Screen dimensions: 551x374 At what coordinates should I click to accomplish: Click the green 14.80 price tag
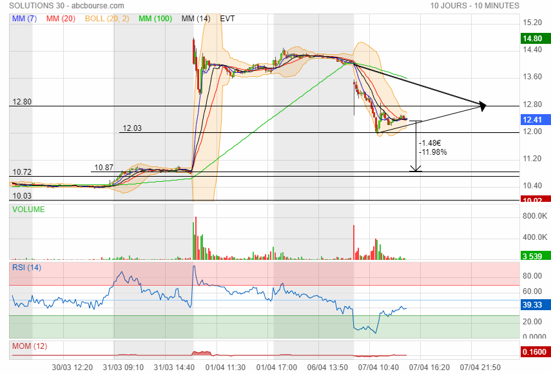pos(536,38)
